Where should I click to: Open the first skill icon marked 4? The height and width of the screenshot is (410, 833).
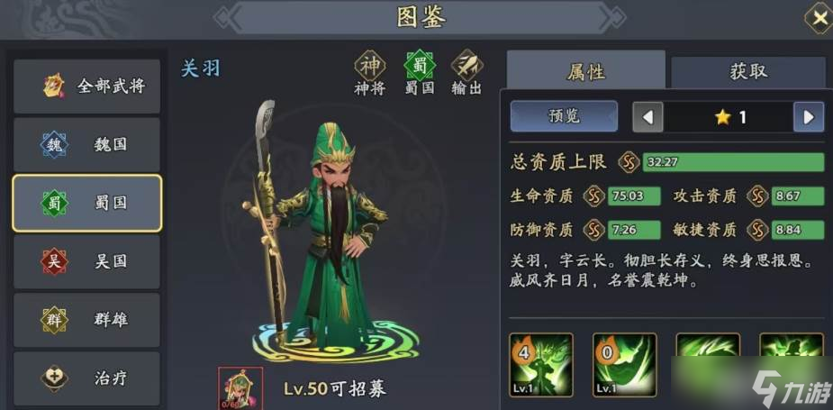(x=541, y=365)
